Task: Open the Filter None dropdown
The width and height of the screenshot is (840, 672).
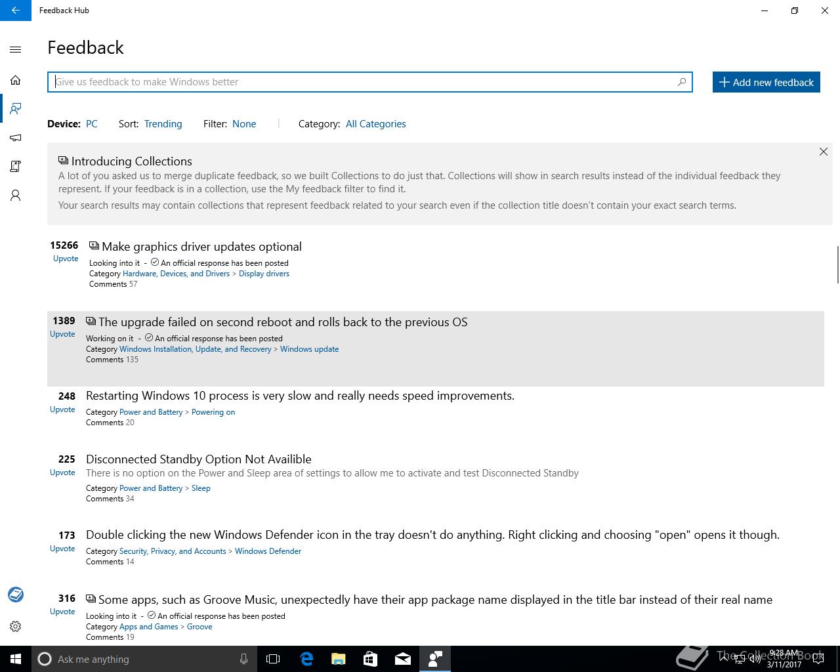Action: click(244, 124)
